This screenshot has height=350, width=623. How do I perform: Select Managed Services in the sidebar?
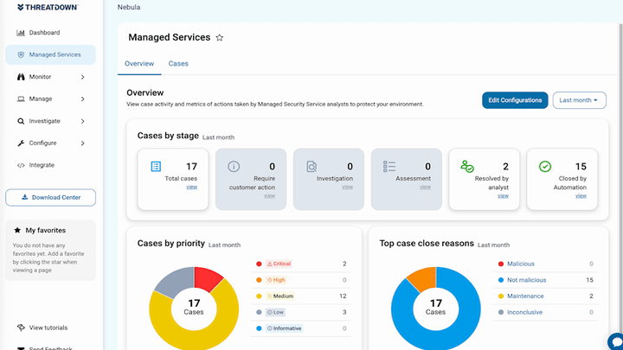click(x=50, y=54)
